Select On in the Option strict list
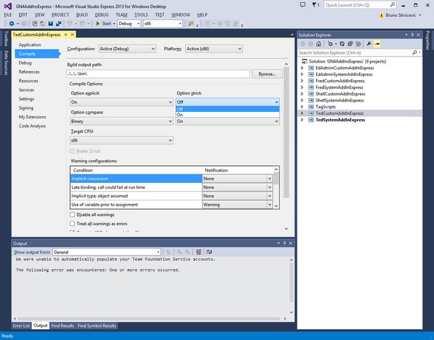 [x=228, y=115]
